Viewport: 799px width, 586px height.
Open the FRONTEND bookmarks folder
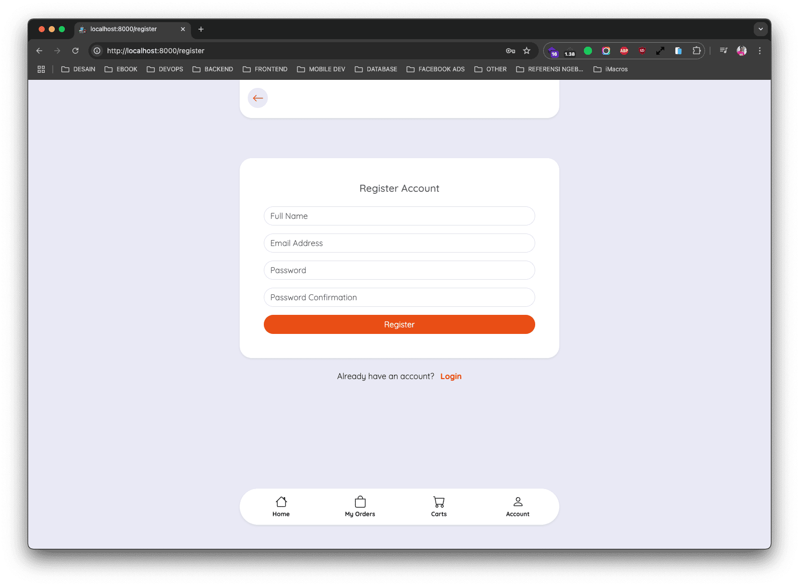coord(265,69)
